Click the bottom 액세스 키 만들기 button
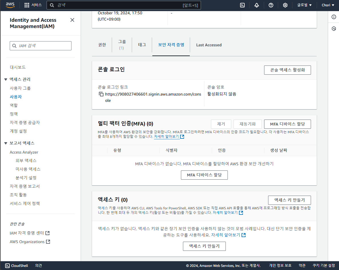 click(x=204, y=246)
